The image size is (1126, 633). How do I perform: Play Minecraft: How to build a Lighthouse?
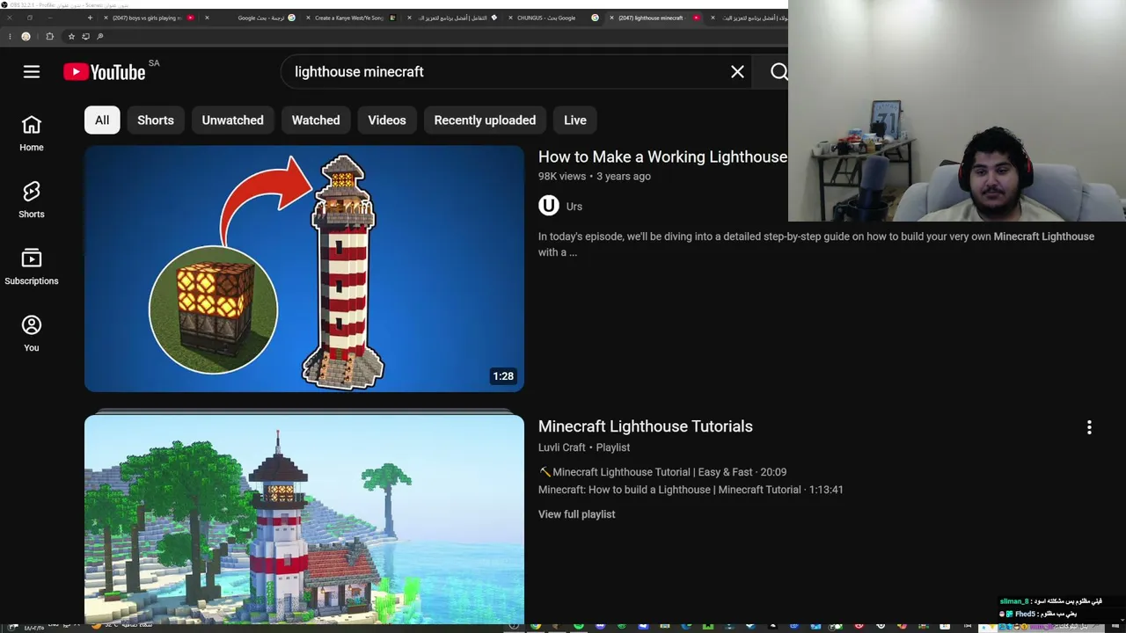click(x=691, y=490)
